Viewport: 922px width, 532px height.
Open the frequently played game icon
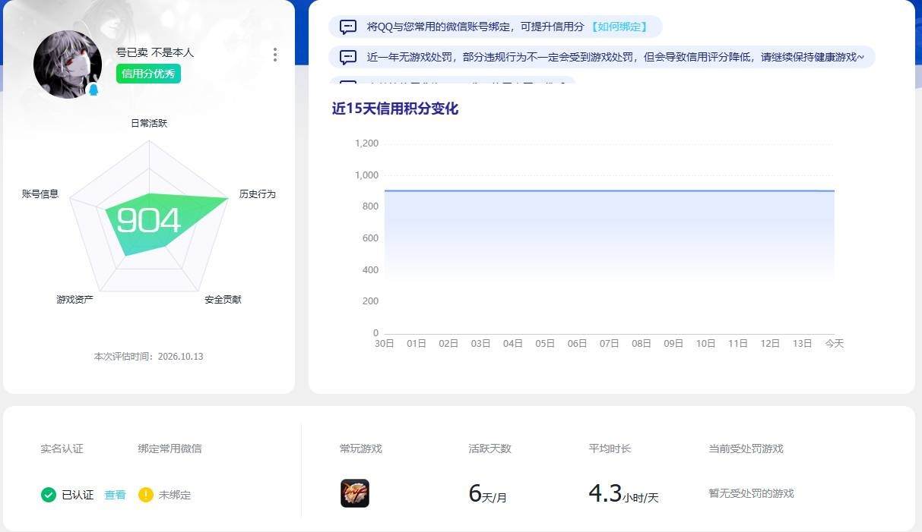(355, 493)
